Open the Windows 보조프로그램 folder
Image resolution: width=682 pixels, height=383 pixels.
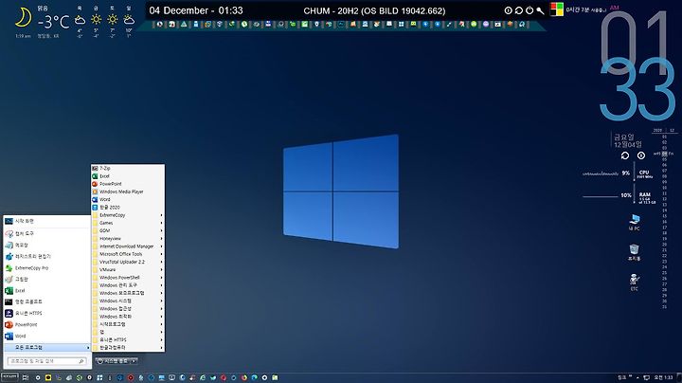128,293
